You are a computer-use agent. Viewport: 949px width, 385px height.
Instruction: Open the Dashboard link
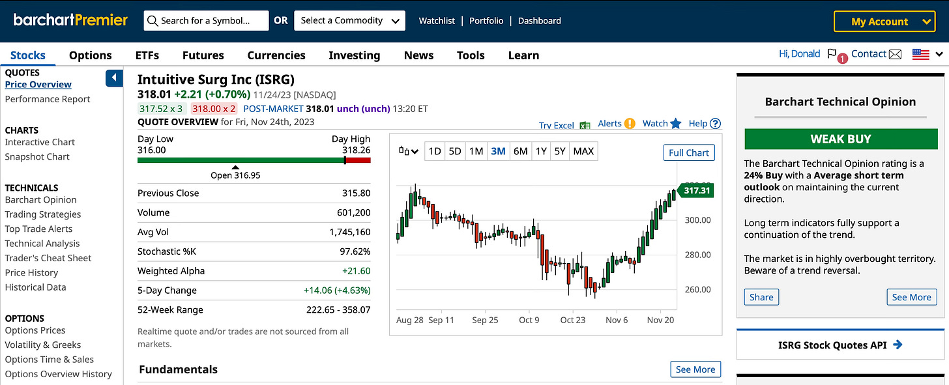(540, 21)
